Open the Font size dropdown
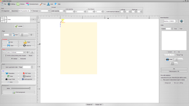 click(49, 11)
